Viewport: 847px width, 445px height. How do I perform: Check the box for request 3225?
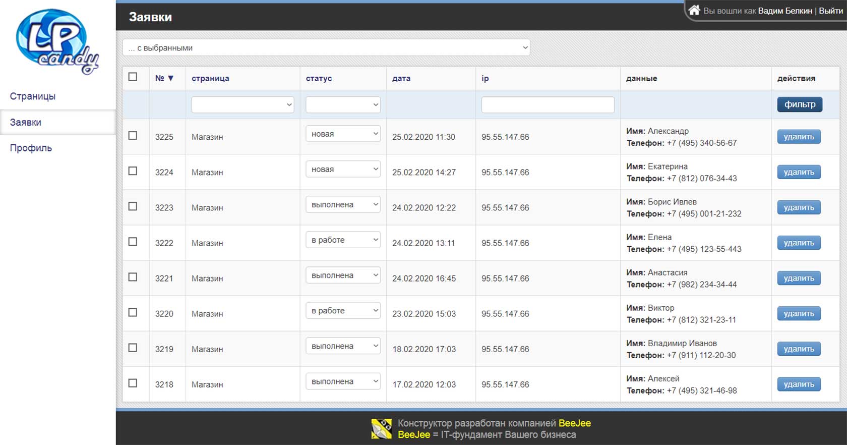133,136
